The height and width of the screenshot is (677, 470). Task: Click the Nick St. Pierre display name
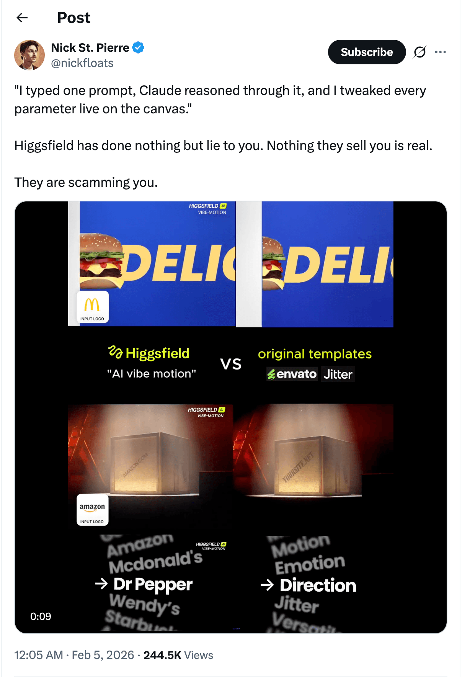tap(90, 47)
